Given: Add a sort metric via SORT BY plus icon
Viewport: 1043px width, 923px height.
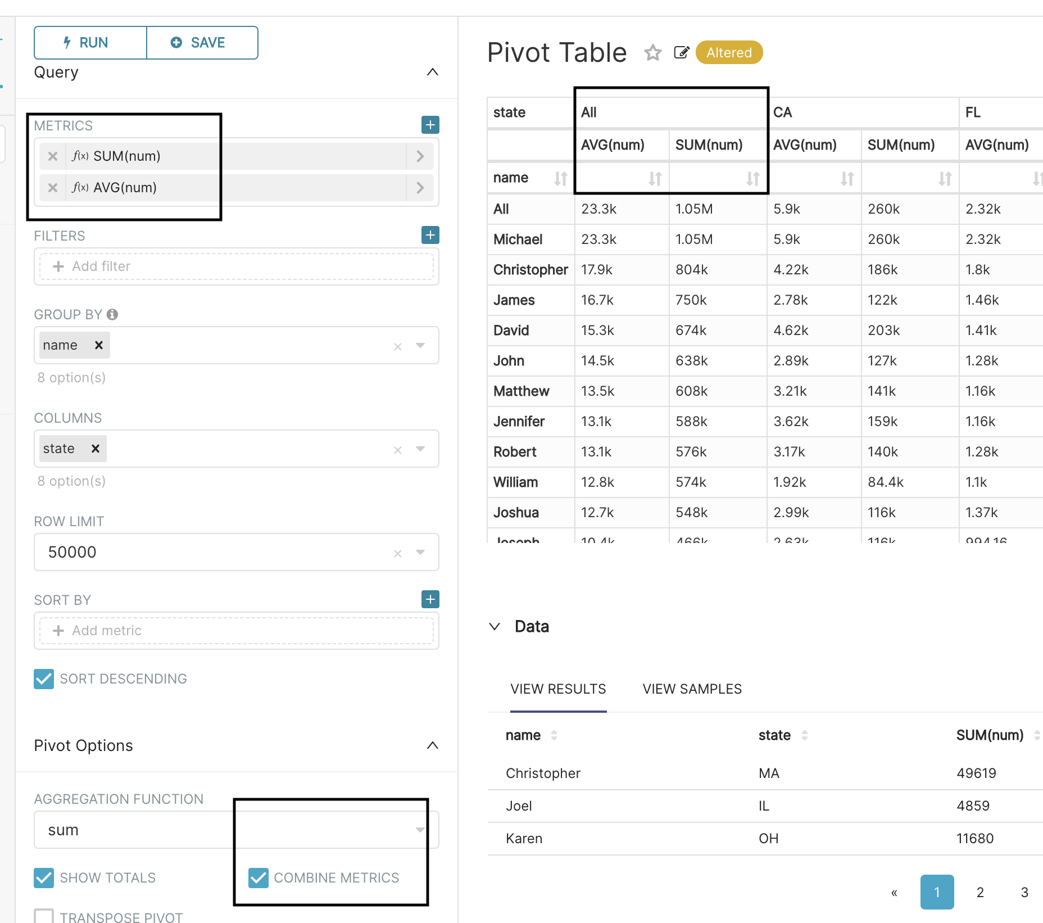Looking at the screenshot, I should coord(429,599).
